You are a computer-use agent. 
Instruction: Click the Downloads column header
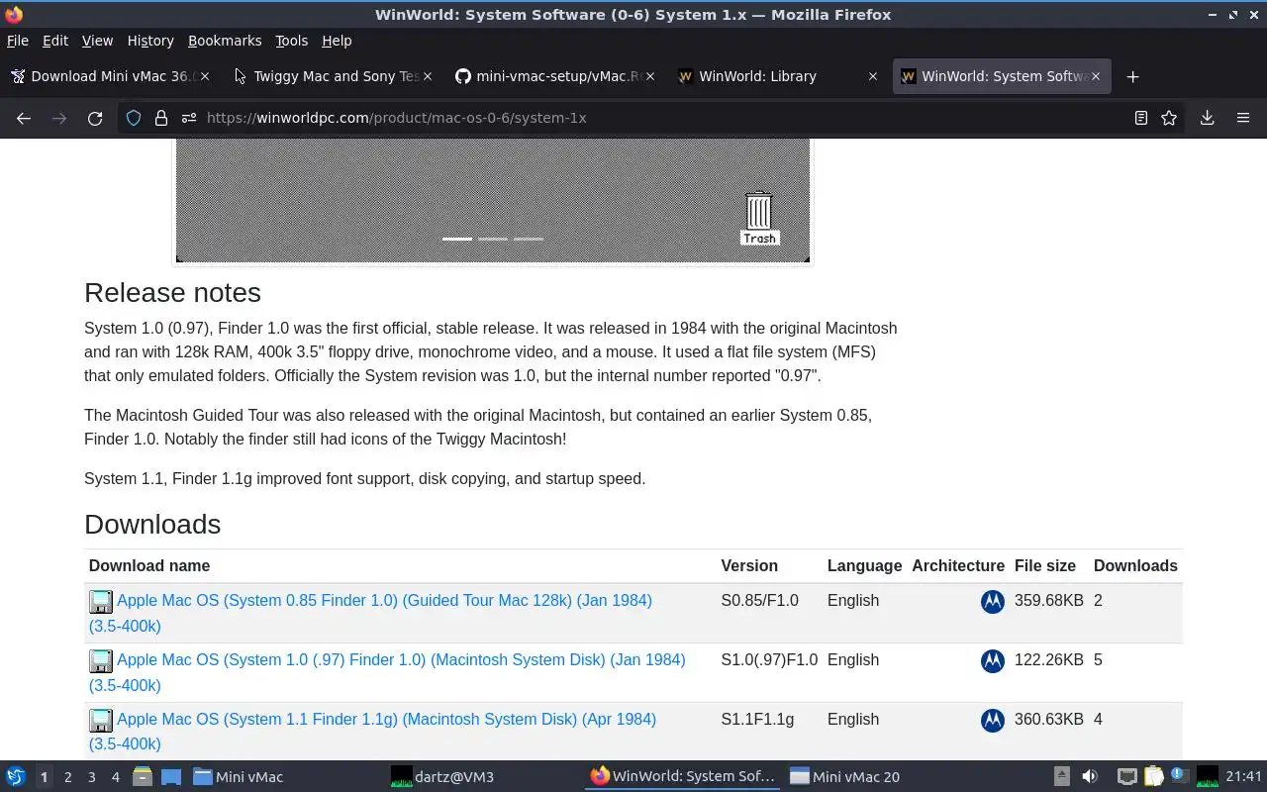click(x=1135, y=566)
